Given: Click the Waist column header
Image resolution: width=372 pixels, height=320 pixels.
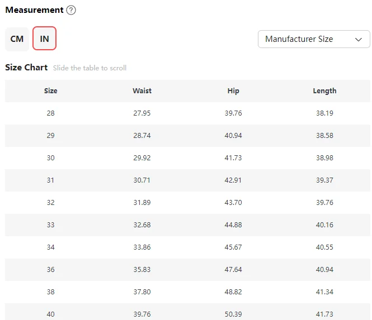Looking at the screenshot, I should (142, 90).
